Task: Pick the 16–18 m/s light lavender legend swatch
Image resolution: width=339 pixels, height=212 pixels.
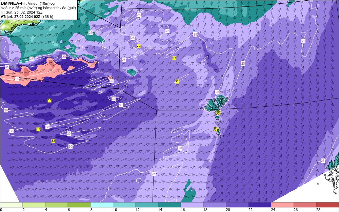Action: click(x=192, y=205)
